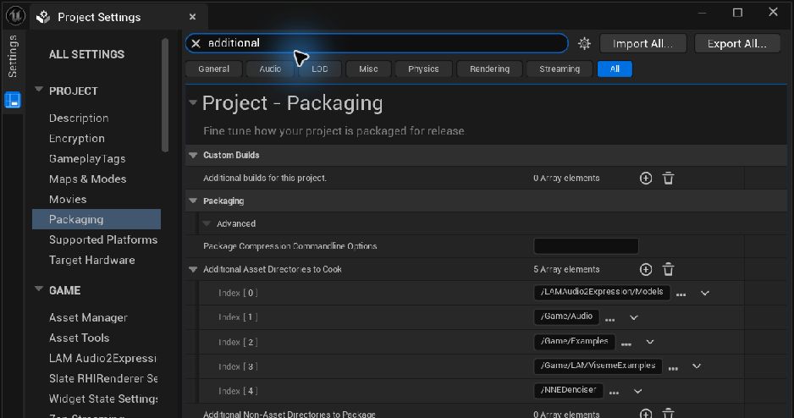Open the settings gear options next to search

click(x=584, y=43)
